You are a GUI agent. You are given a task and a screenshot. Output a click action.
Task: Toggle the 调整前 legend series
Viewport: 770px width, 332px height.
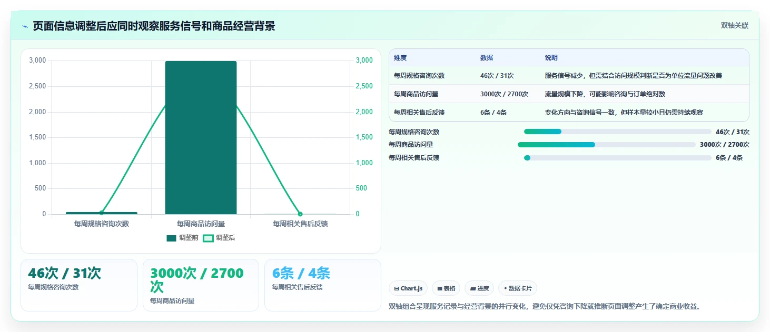pyautogui.click(x=182, y=238)
